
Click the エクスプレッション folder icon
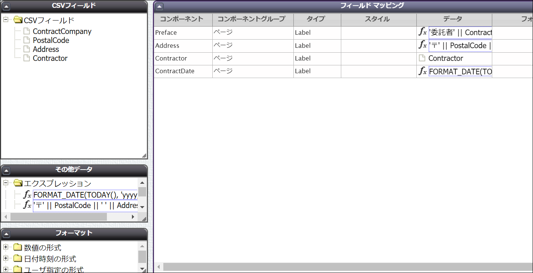click(18, 183)
